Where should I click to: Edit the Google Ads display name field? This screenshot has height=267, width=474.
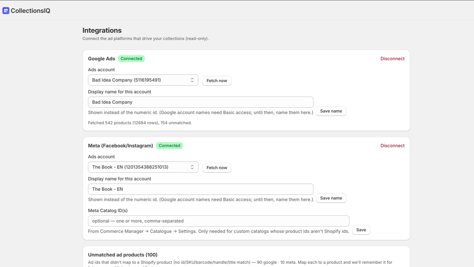(201, 102)
